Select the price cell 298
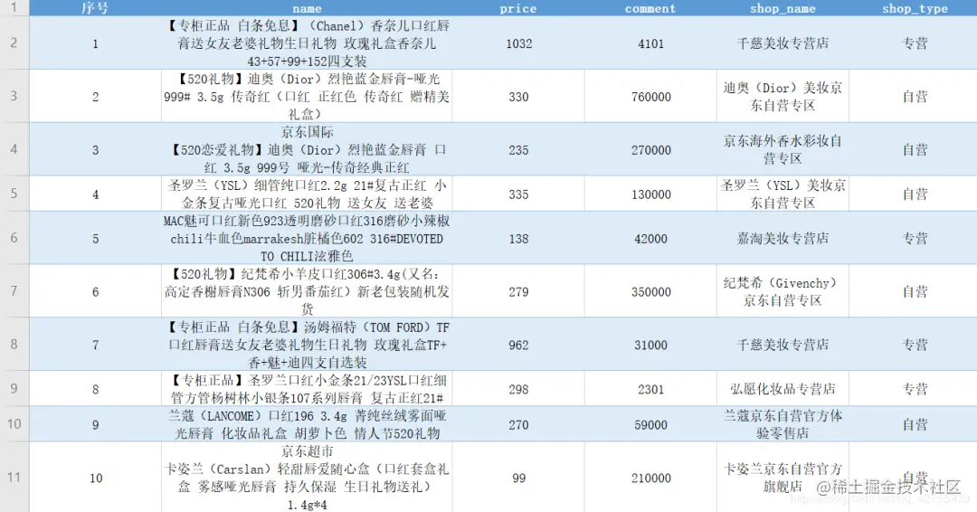The image size is (977, 512). 518,389
